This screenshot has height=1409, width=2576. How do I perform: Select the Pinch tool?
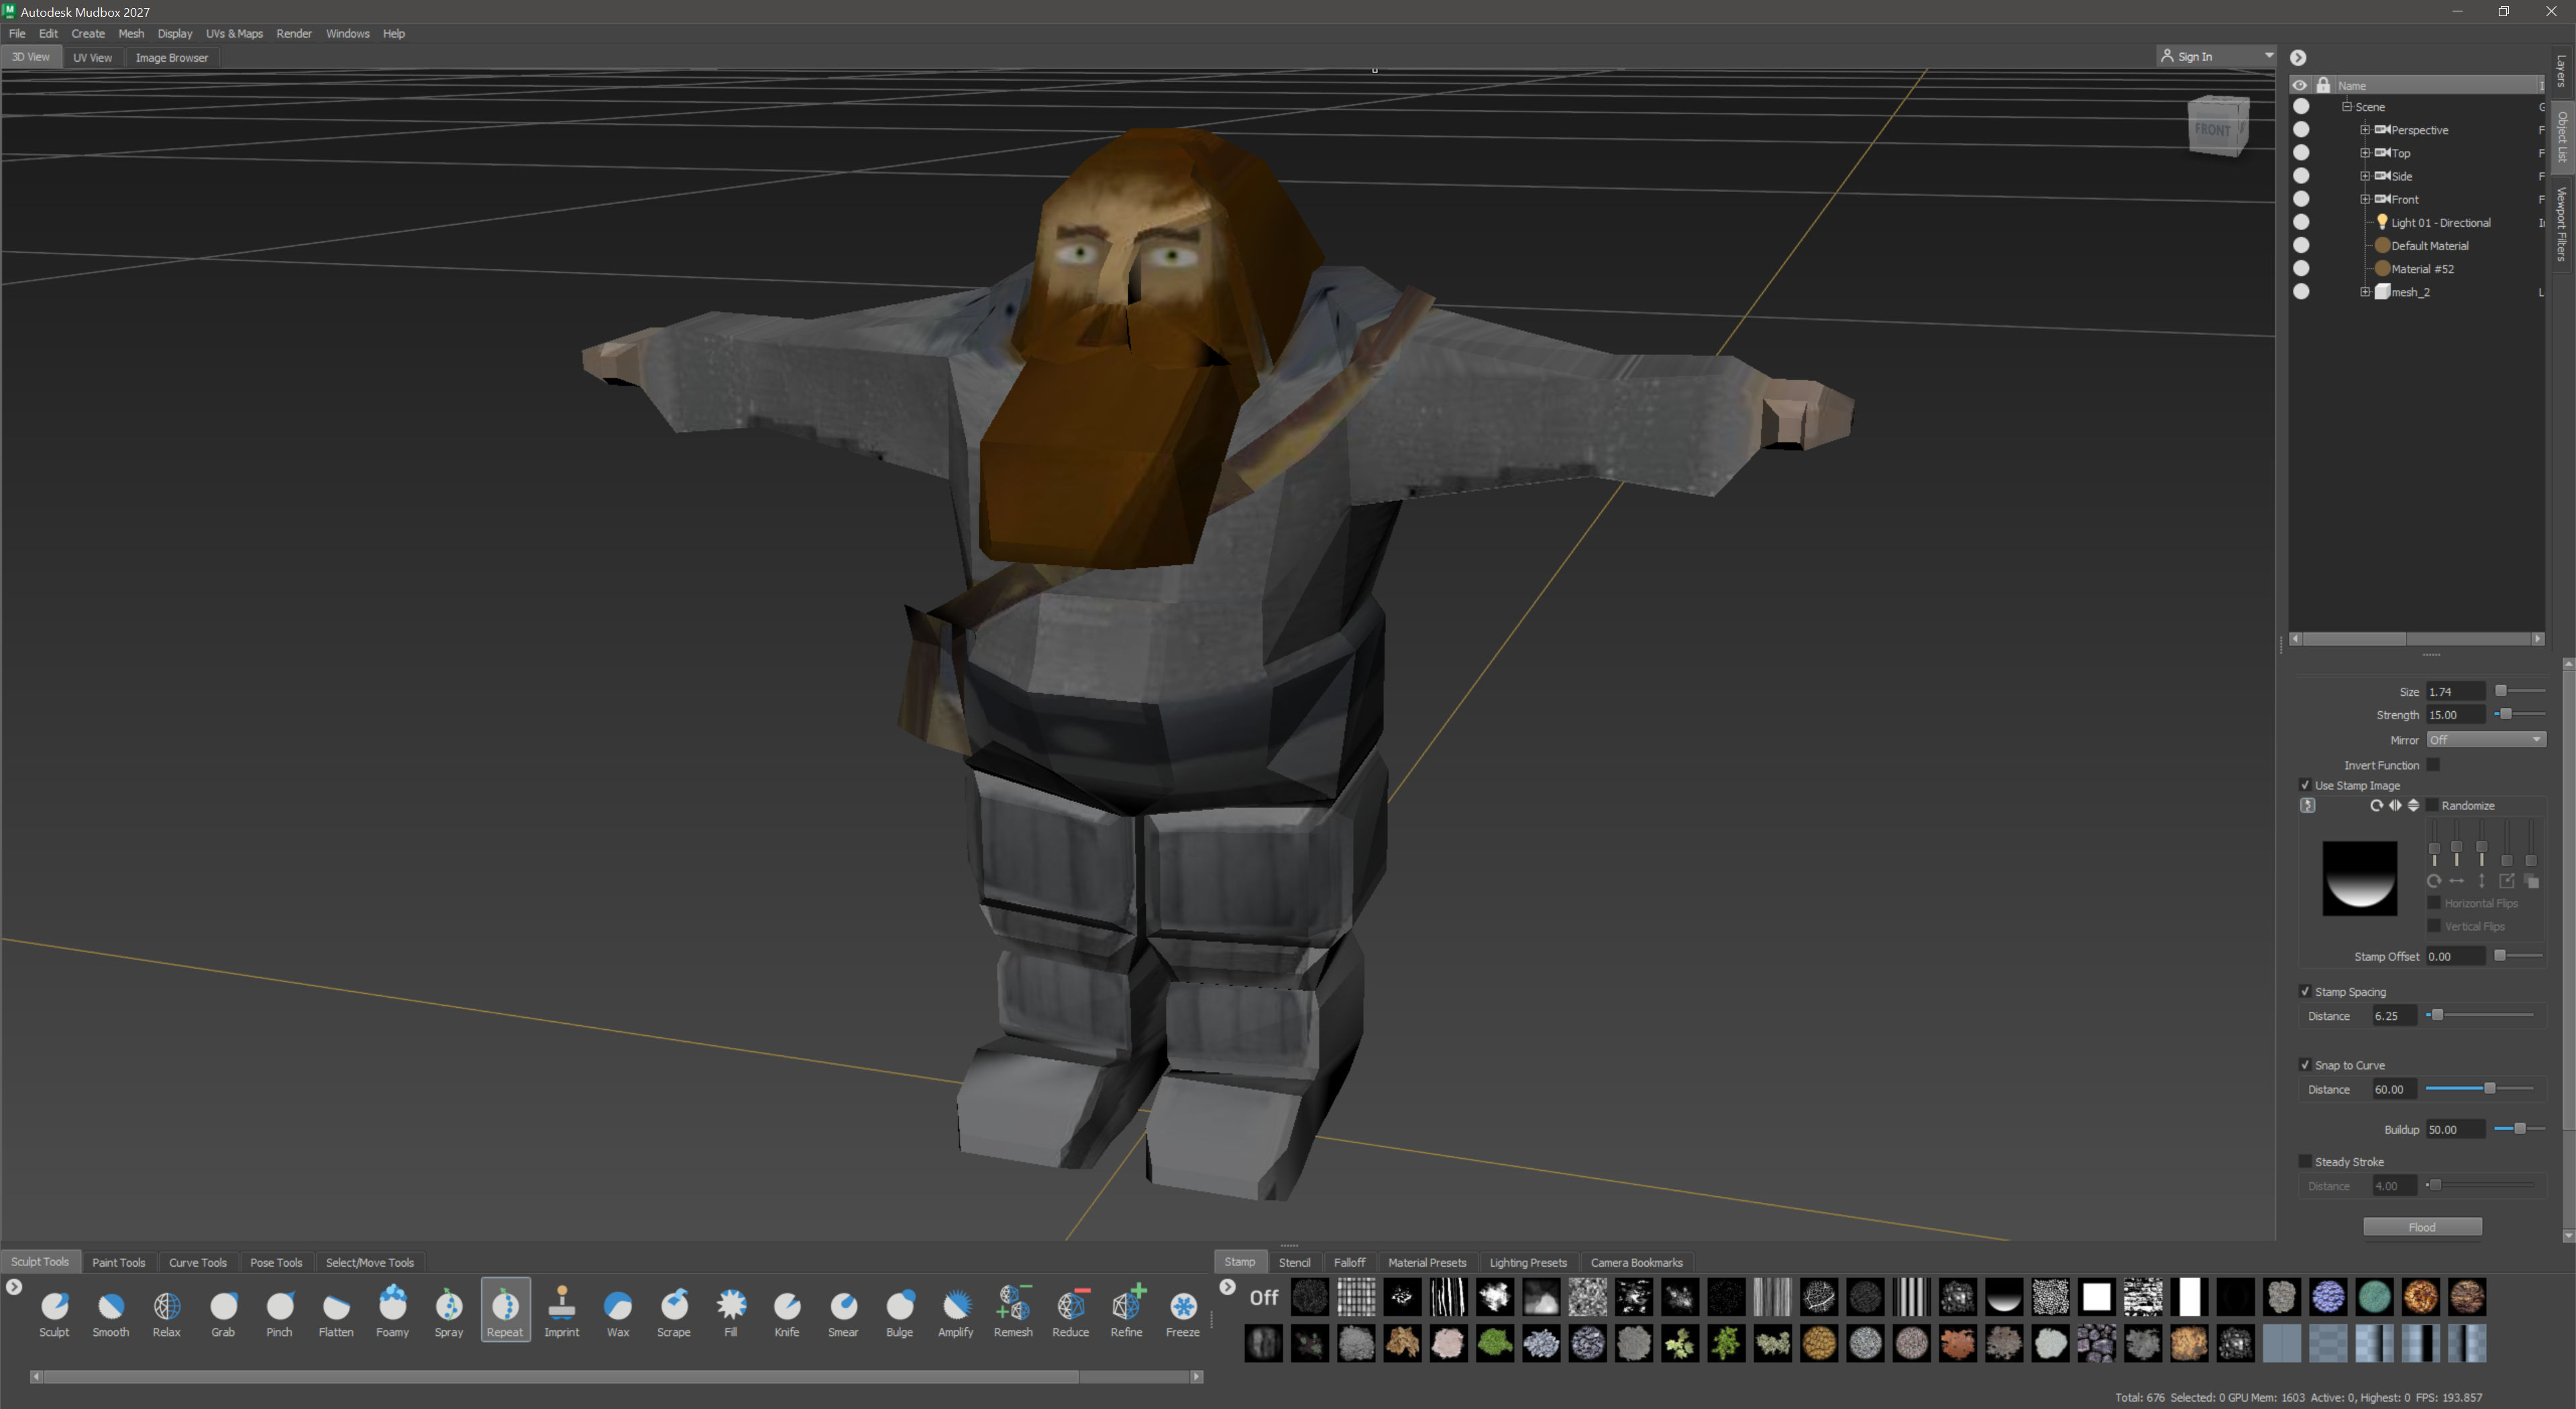[279, 1311]
